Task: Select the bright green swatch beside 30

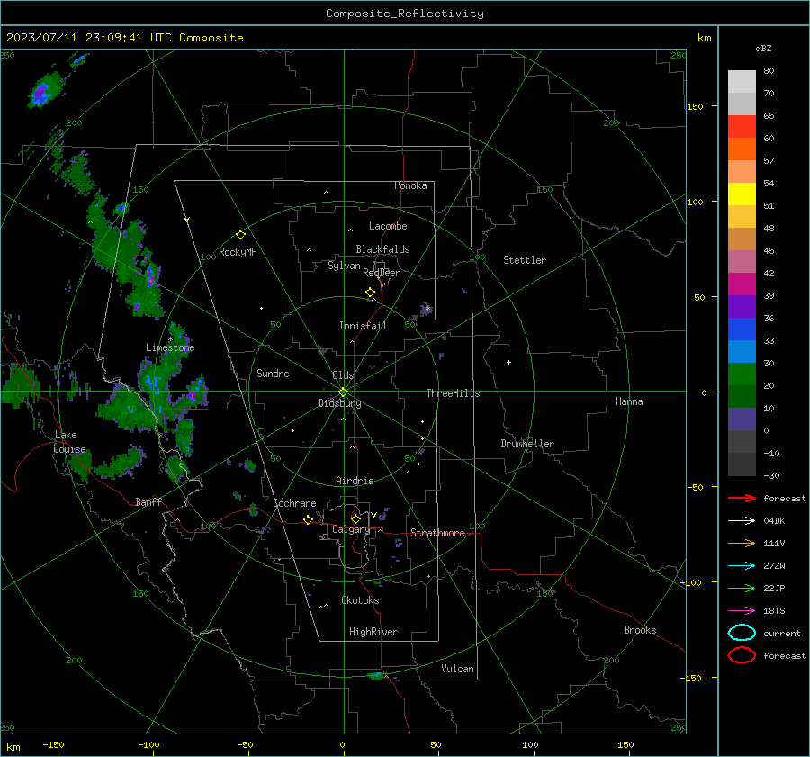Action: coord(742,374)
